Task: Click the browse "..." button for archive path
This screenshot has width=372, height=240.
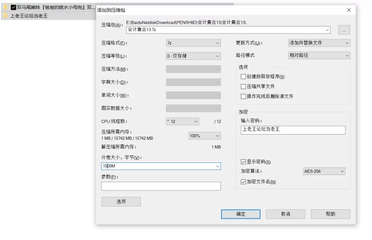Action: click(344, 30)
